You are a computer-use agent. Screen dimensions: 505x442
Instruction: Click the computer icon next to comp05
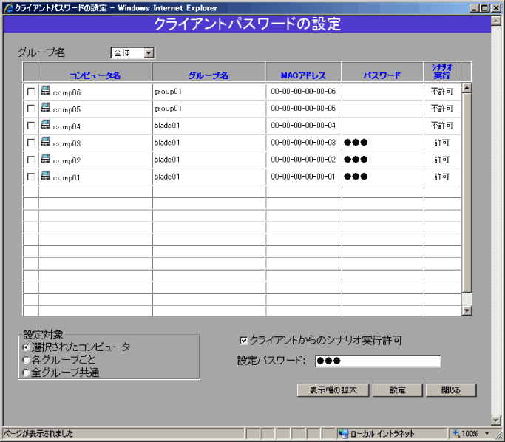45,108
